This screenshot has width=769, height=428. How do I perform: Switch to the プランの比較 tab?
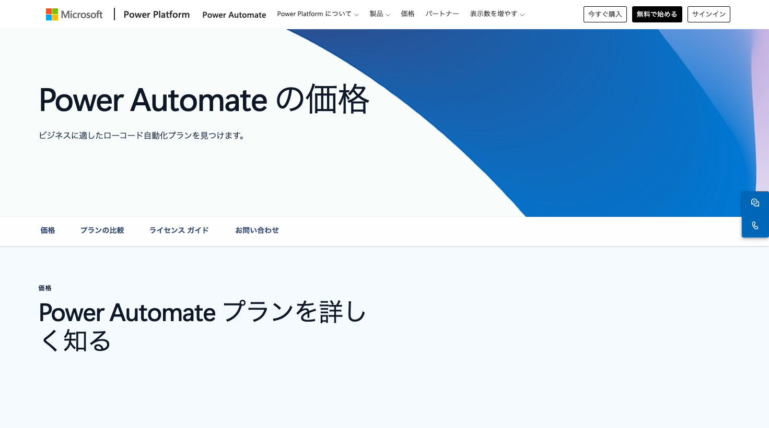pos(102,230)
